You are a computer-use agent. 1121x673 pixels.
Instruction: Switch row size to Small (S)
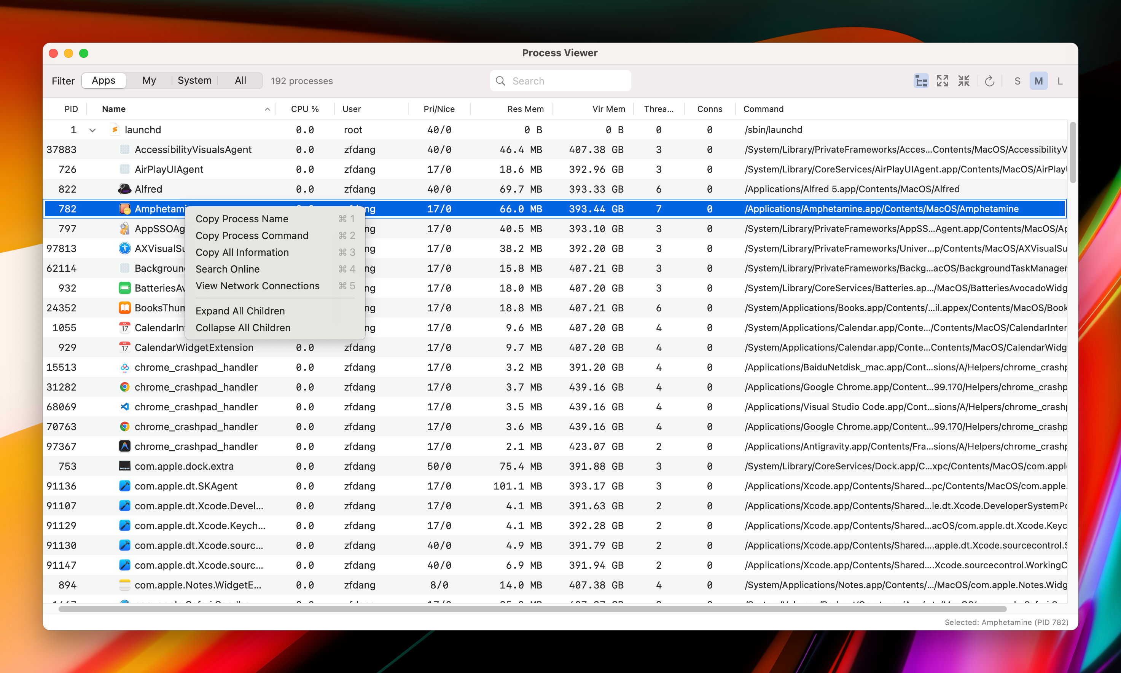tap(1017, 81)
